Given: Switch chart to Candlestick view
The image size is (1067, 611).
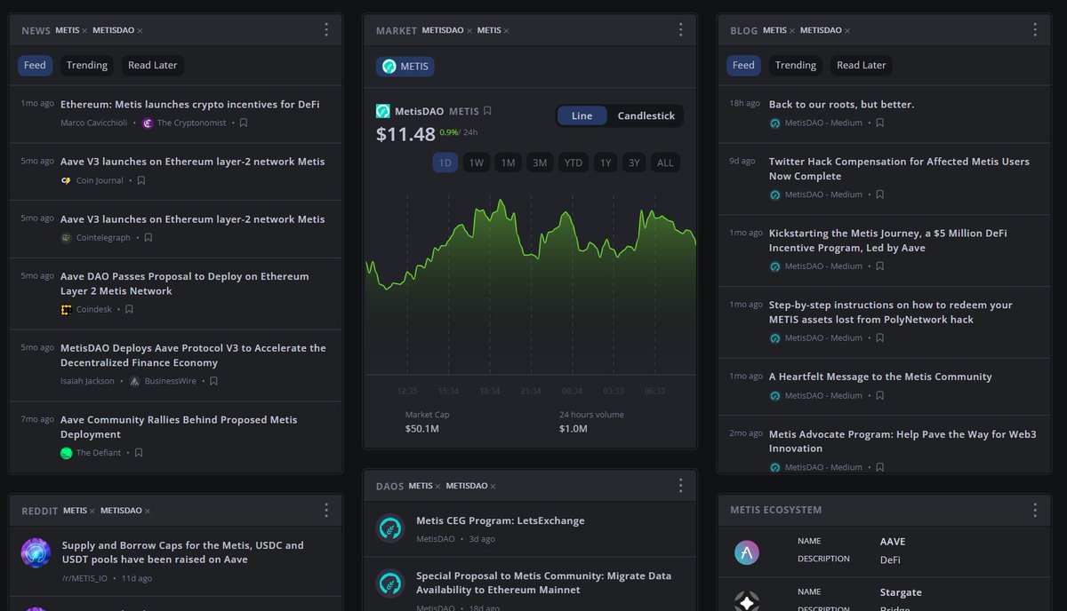Looking at the screenshot, I should click(646, 116).
